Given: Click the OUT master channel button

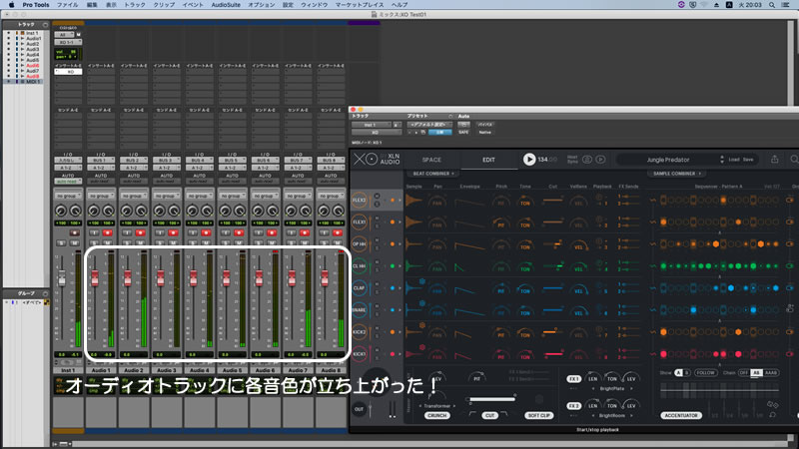Looking at the screenshot, I should 359,409.
